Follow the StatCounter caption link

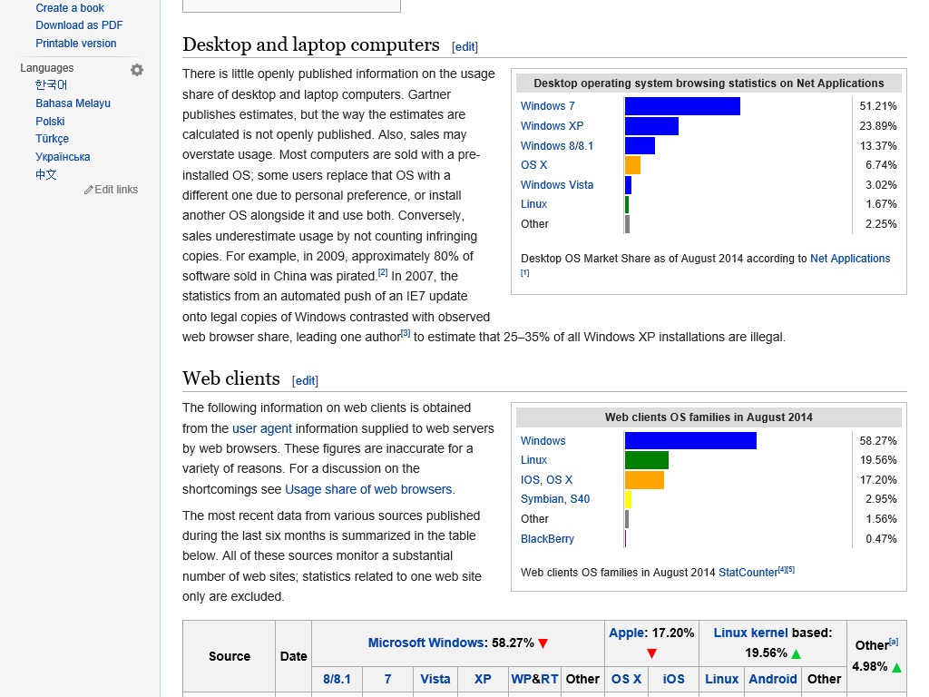click(x=748, y=573)
